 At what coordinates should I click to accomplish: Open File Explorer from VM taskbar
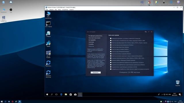coord(66,94)
